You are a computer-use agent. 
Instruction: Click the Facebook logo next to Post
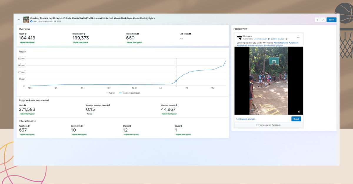pos(31,22)
